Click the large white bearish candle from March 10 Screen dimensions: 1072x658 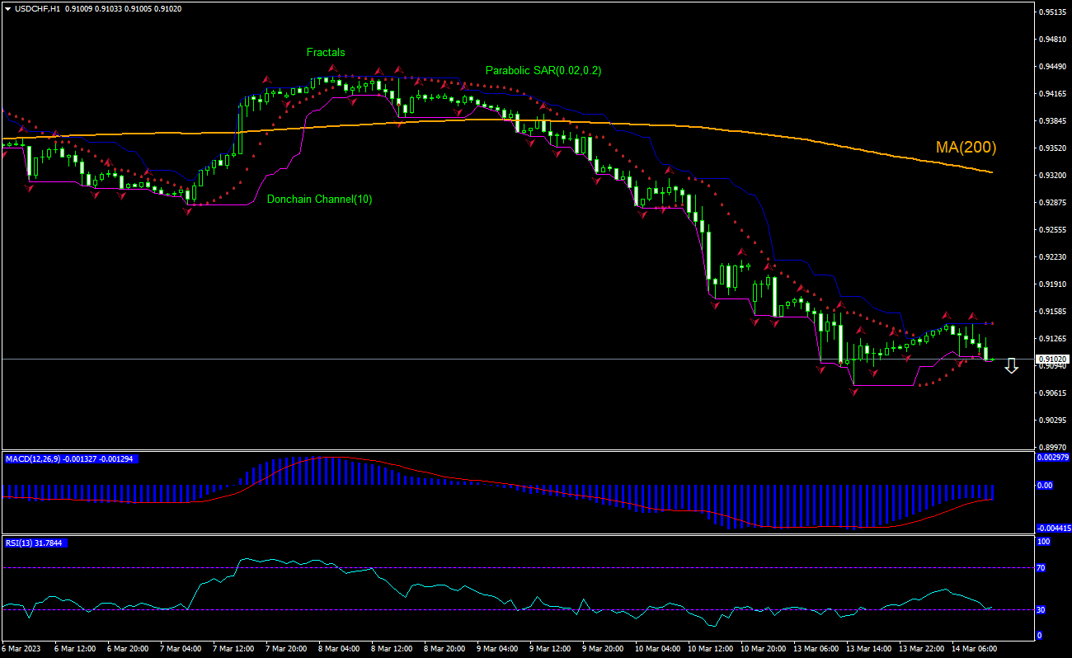pyautogui.click(x=708, y=256)
